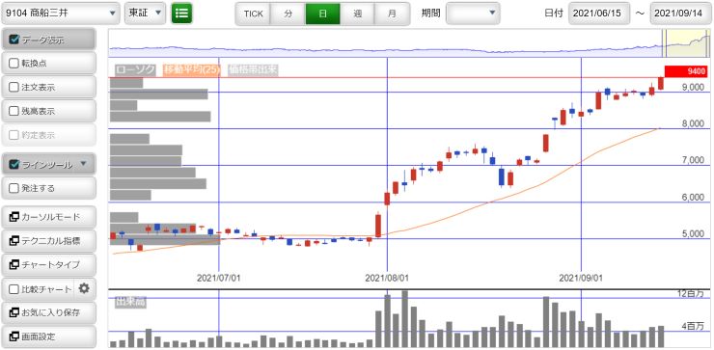714x350 pixels.
Task: Click the 9,000 price axis label
Action: click(693, 87)
